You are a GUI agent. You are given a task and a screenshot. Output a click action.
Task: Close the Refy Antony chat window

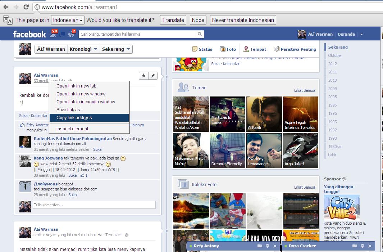coord(275,246)
